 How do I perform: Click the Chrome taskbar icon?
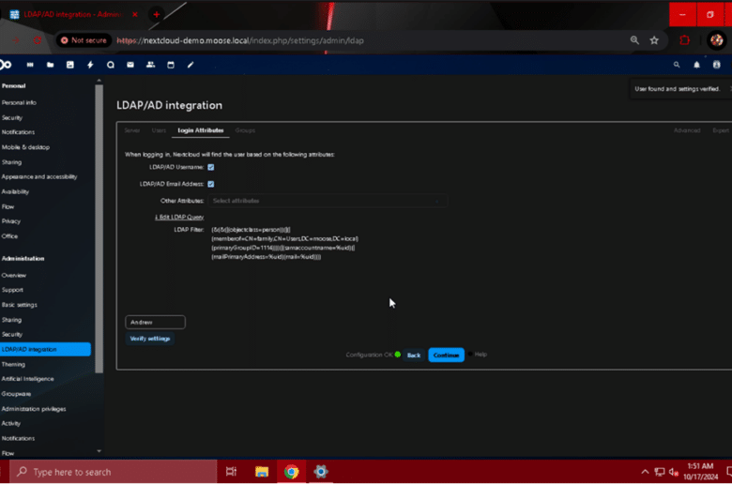(291, 472)
